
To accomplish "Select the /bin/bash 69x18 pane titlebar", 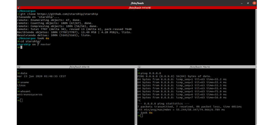I will (x=79, y=67).
